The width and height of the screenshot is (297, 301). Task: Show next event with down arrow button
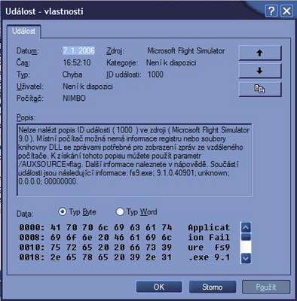[260, 71]
